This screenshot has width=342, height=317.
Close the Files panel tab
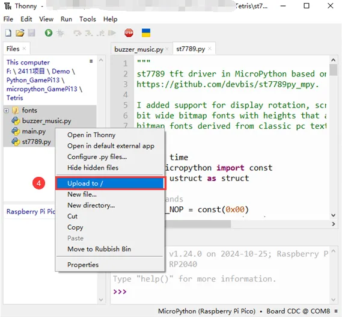click(24, 49)
